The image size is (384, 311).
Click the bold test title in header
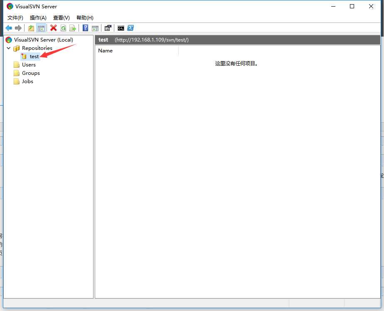point(103,39)
